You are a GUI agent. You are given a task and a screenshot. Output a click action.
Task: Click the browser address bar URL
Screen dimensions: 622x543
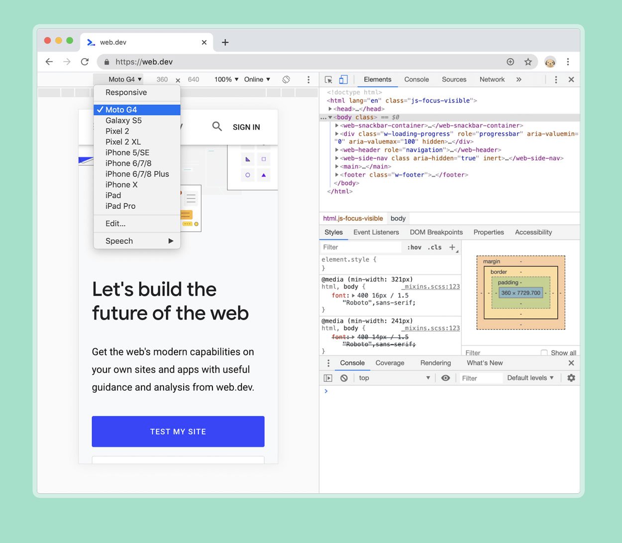pos(144,62)
